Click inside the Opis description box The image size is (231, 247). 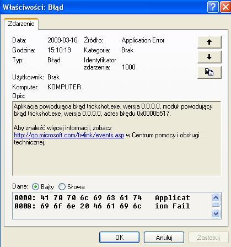click(117, 138)
